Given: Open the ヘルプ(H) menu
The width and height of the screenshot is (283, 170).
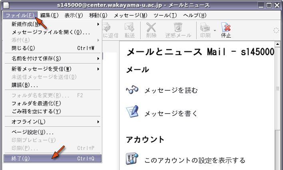Looking at the screenshot, I should pos(195,15).
